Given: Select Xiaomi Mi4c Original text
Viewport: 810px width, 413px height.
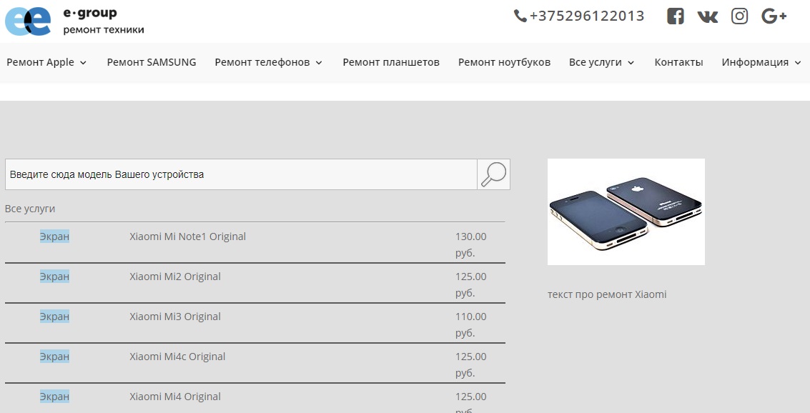Looking at the screenshot, I should (x=177, y=357).
